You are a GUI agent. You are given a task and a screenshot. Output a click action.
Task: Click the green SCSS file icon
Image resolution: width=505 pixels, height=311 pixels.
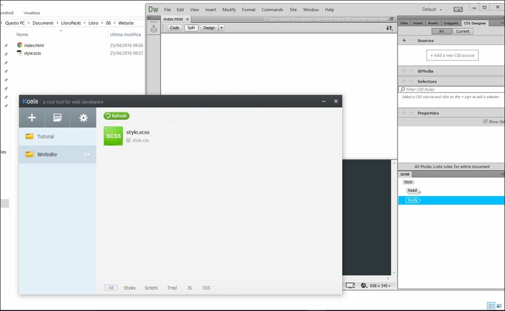pos(113,136)
